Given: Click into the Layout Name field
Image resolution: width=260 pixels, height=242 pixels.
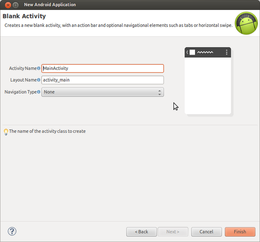Looking at the screenshot, I should [x=103, y=80].
